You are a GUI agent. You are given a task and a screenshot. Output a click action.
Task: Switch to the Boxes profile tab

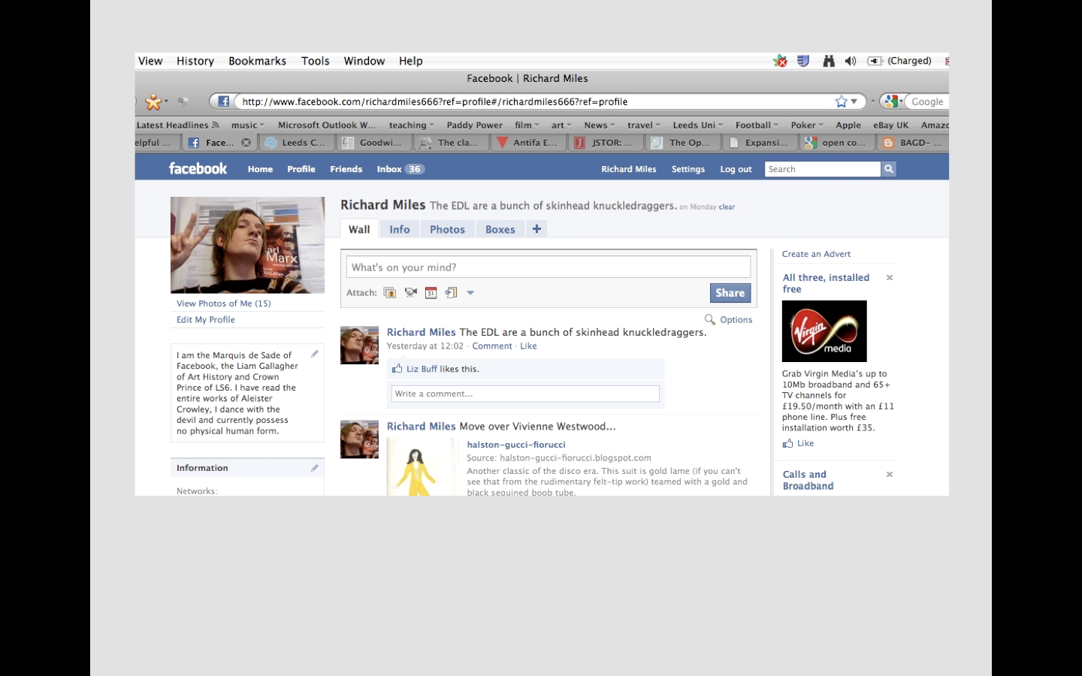(x=500, y=229)
